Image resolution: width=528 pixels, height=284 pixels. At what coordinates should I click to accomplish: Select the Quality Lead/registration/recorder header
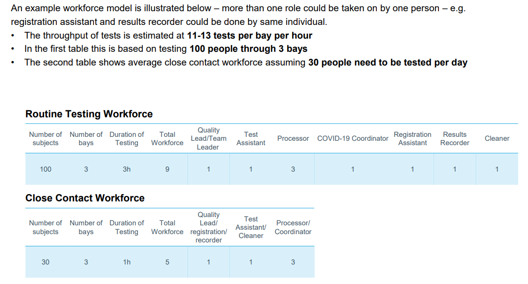[x=208, y=227]
